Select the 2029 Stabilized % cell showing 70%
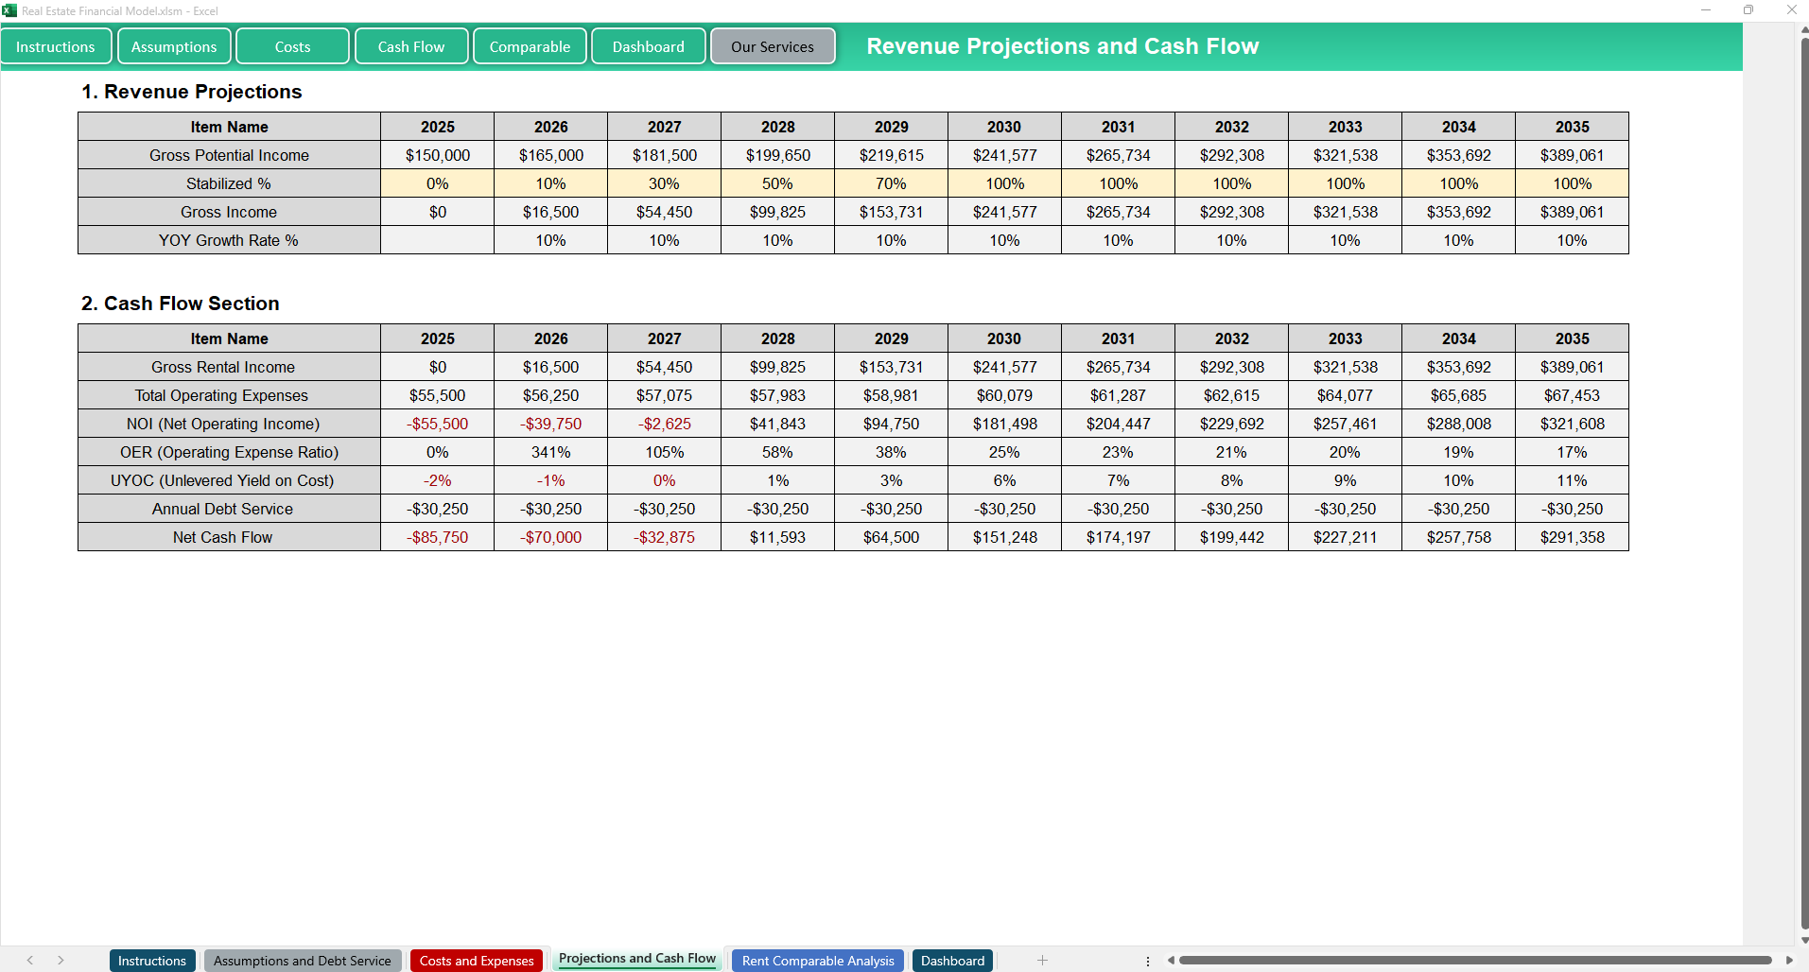 click(x=891, y=183)
